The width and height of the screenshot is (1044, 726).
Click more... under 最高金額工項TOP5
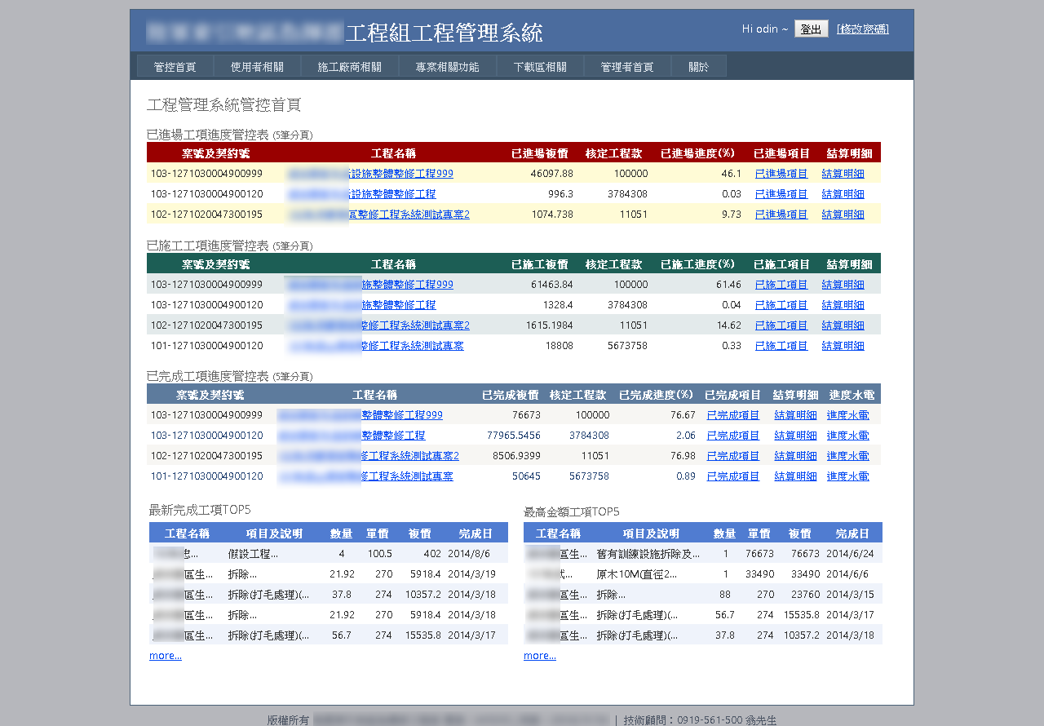click(540, 656)
